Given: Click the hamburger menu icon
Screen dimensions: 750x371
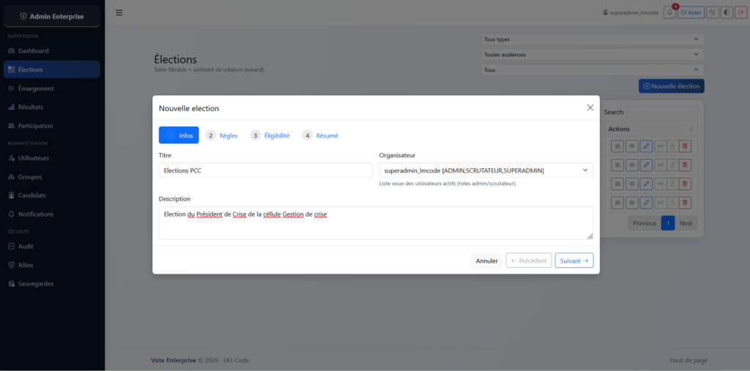Looking at the screenshot, I should [119, 12].
